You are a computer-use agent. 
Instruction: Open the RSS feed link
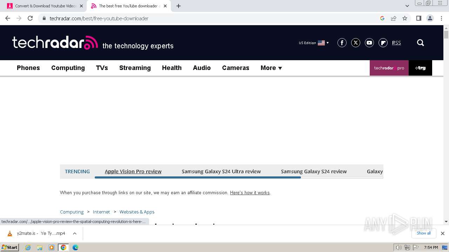(x=396, y=43)
